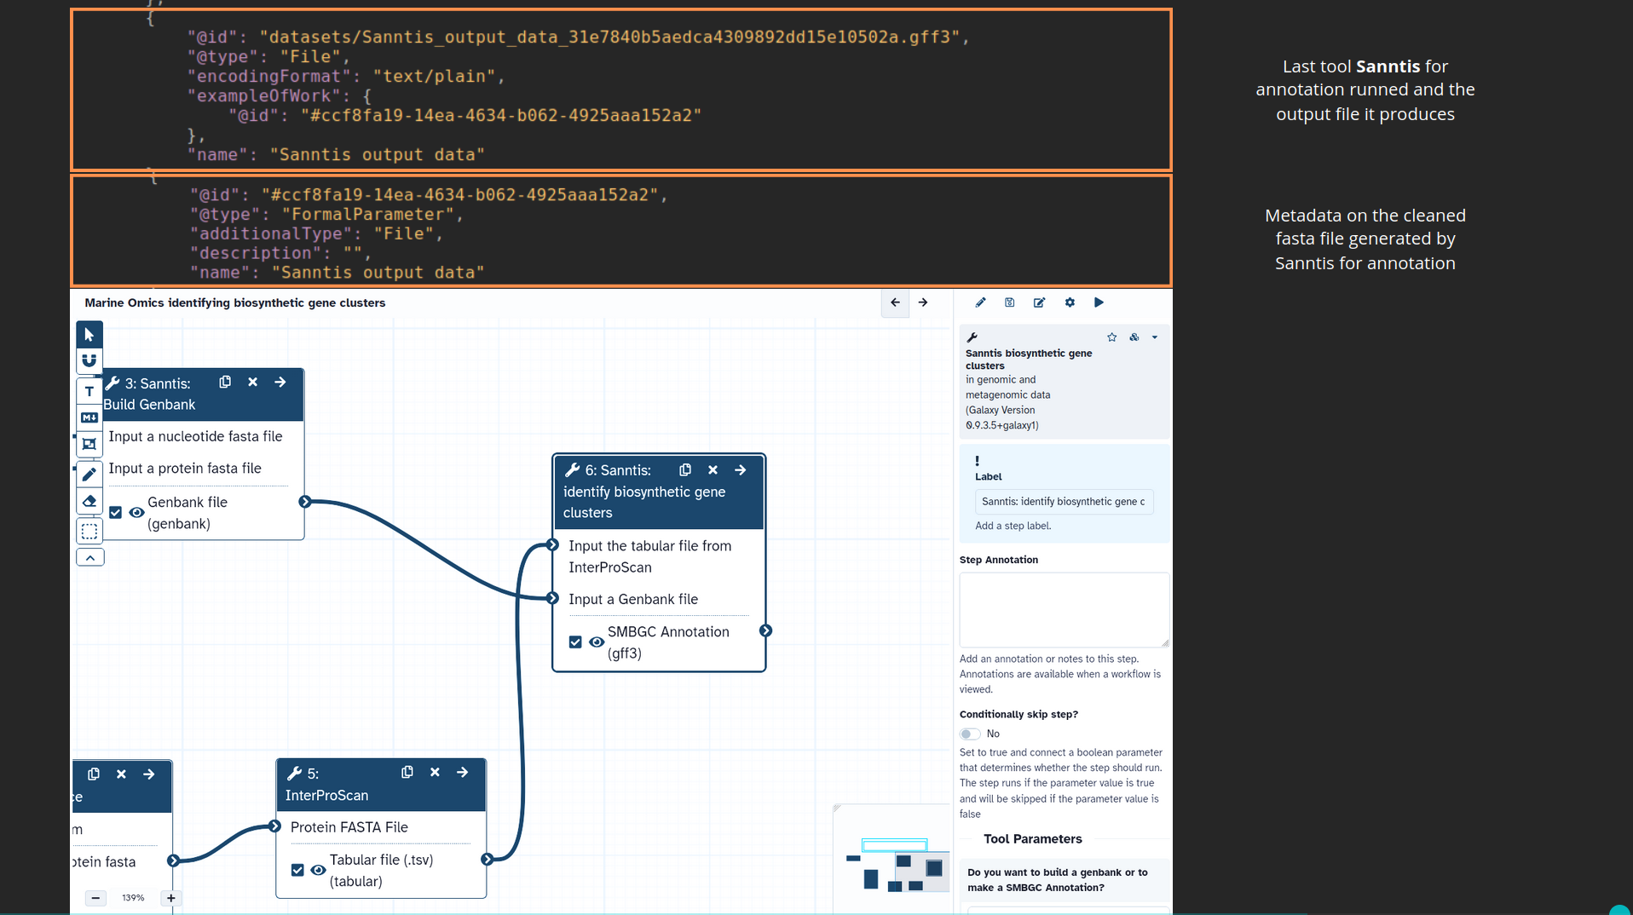Open tool versions cubes icon
The image size is (1633, 915).
pos(1134,337)
